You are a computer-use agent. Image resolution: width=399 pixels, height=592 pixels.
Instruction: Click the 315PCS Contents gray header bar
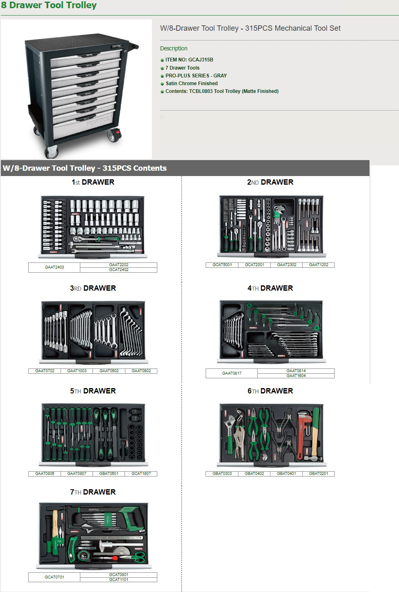pos(185,168)
